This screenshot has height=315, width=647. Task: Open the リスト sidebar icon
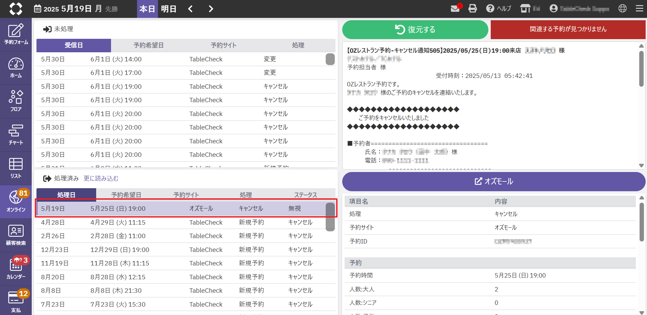tap(16, 168)
